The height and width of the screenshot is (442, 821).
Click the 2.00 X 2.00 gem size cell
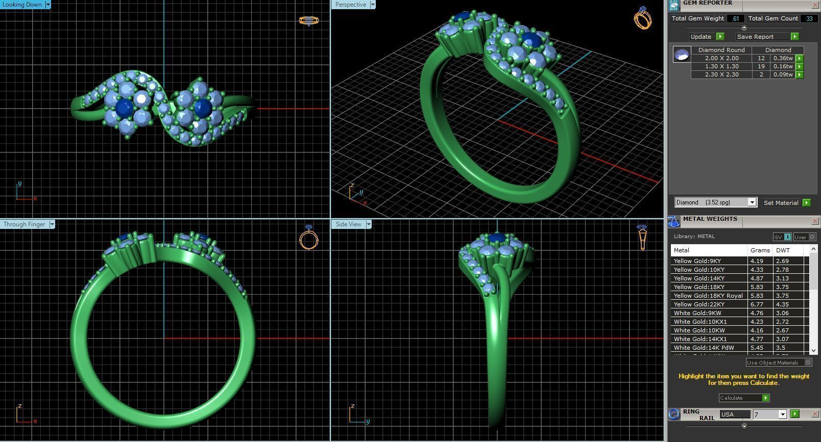tap(721, 58)
